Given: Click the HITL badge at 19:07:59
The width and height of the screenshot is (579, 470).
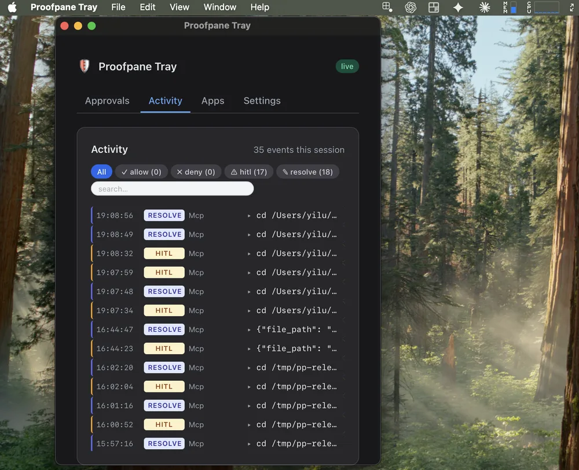Looking at the screenshot, I should pos(164,272).
